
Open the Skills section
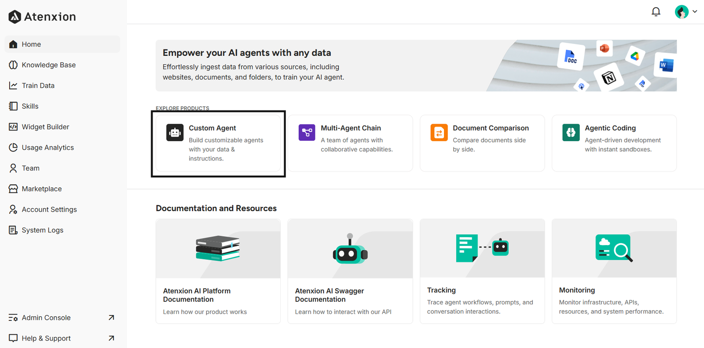(x=62, y=106)
